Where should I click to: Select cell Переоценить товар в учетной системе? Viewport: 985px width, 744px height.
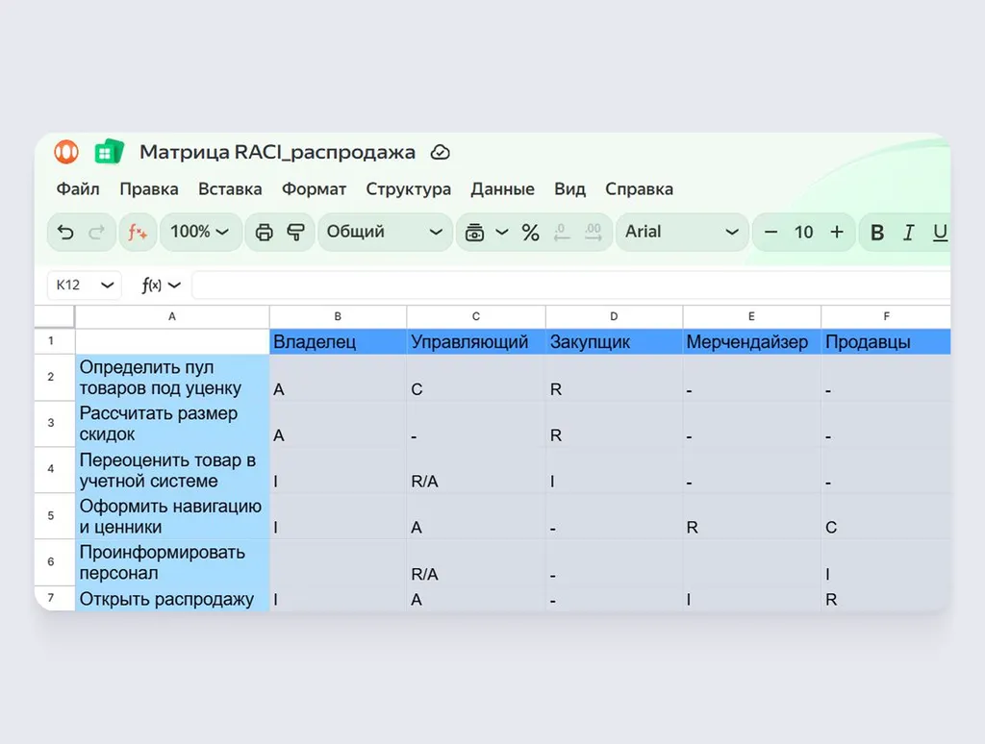pos(172,470)
